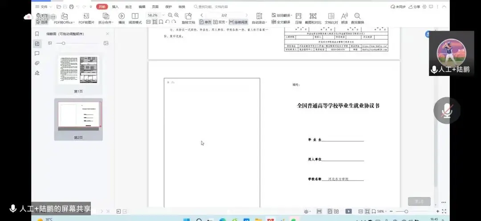This screenshot has width=481, height=221.
Task: Click the search functions input box
Action: 213,6
